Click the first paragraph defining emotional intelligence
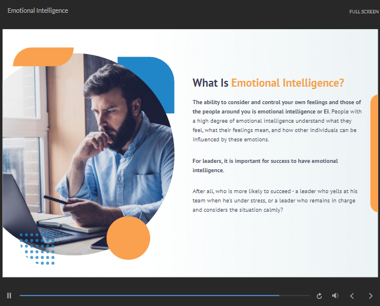 pyautogui.click(x=277, y=120)
